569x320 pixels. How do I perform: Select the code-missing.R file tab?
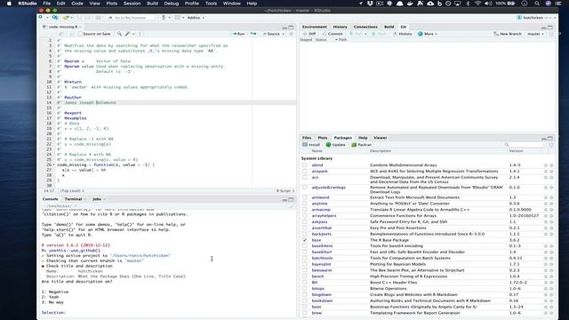pos(62,27)
